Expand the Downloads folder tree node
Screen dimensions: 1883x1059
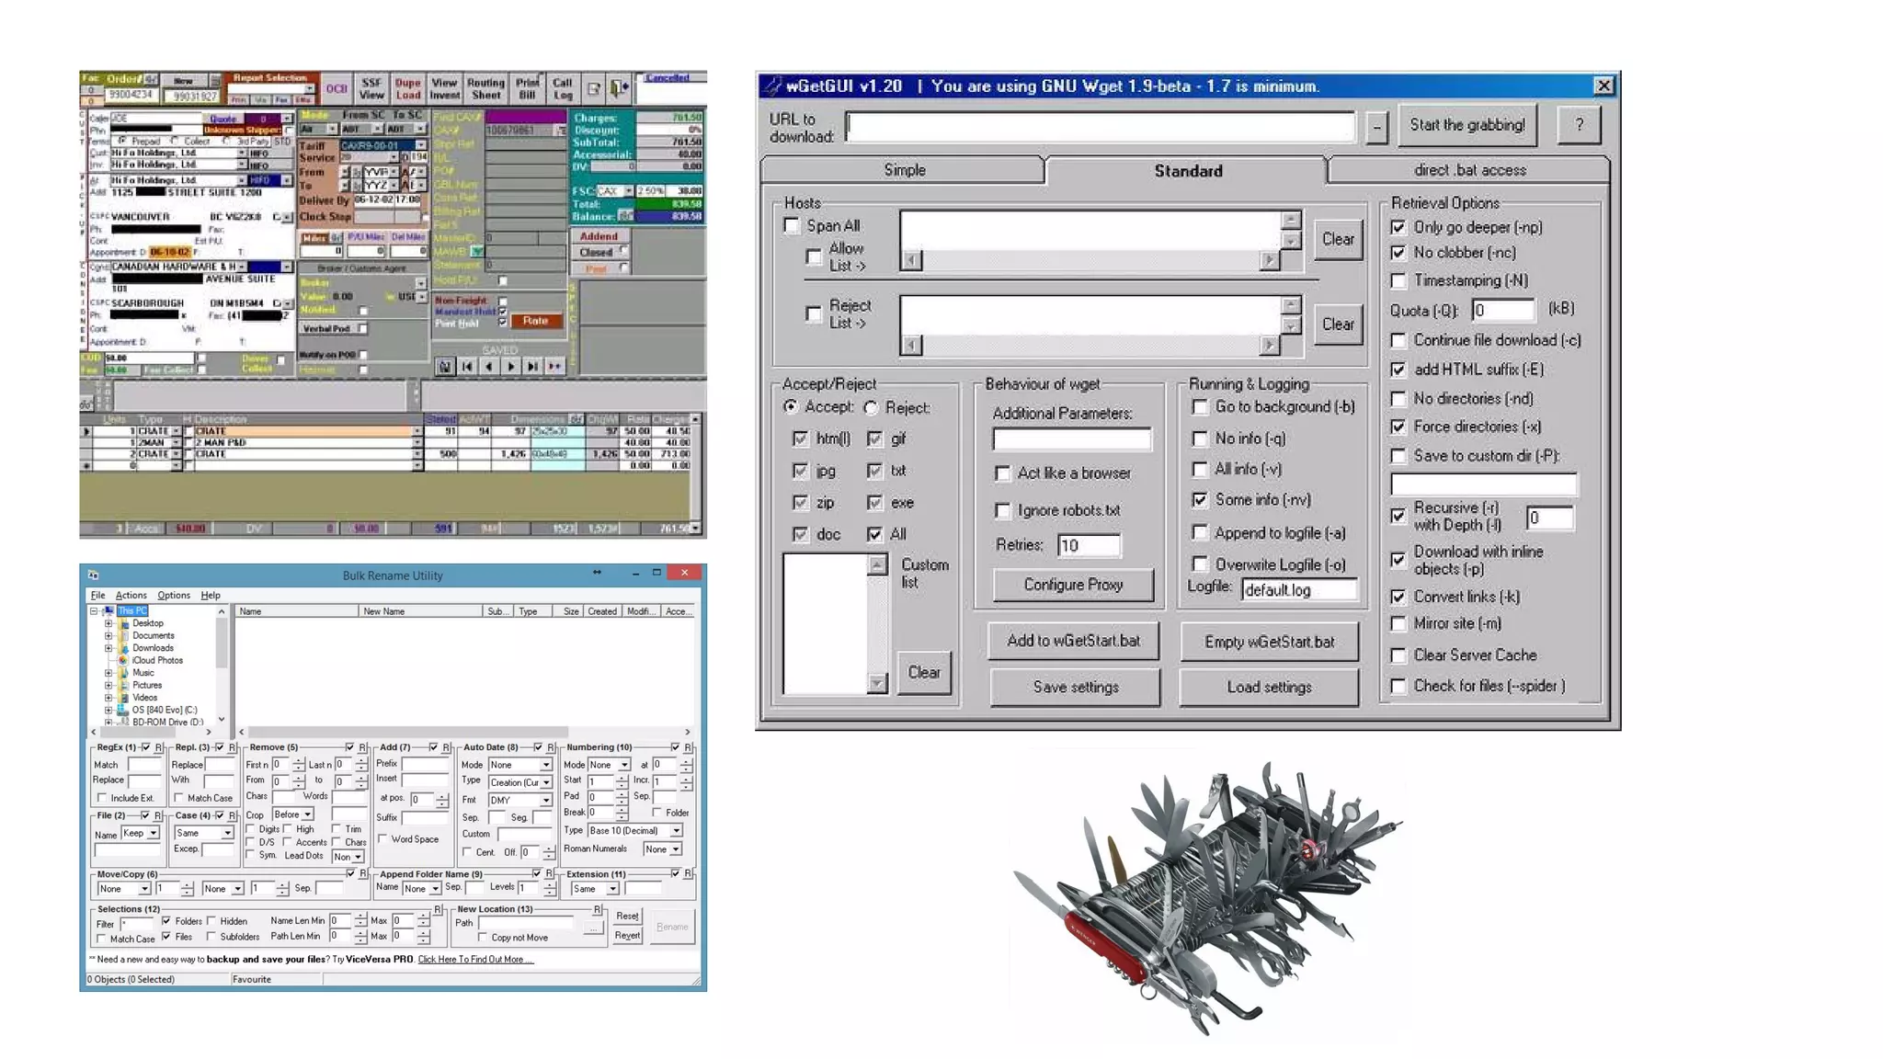[108, 648]
